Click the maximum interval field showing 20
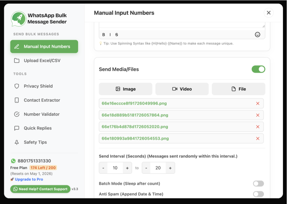This screenshot has height=204, width=287. pyautogui.click(x=158, y=168)
